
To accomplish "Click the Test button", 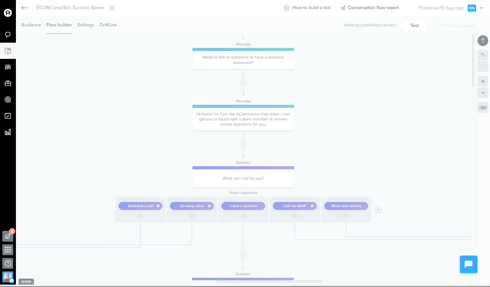I will coord(415,25).
